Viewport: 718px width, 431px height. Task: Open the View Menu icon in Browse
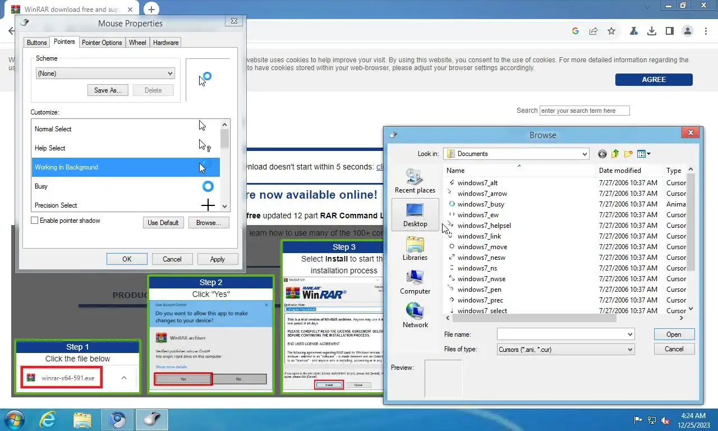644,154
